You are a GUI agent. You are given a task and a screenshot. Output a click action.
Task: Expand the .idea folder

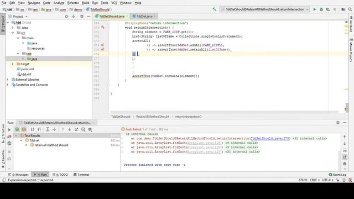[13, 28]
